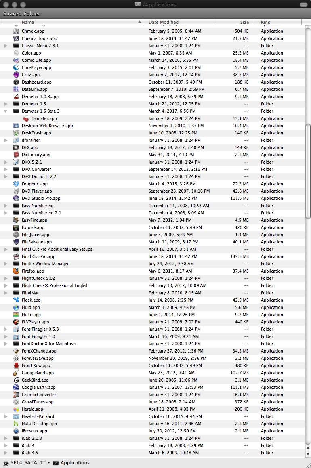This screenshot has height=468, width=311.
Task: Select the DateLine.app icon
Action: click(x=16, y=89)
